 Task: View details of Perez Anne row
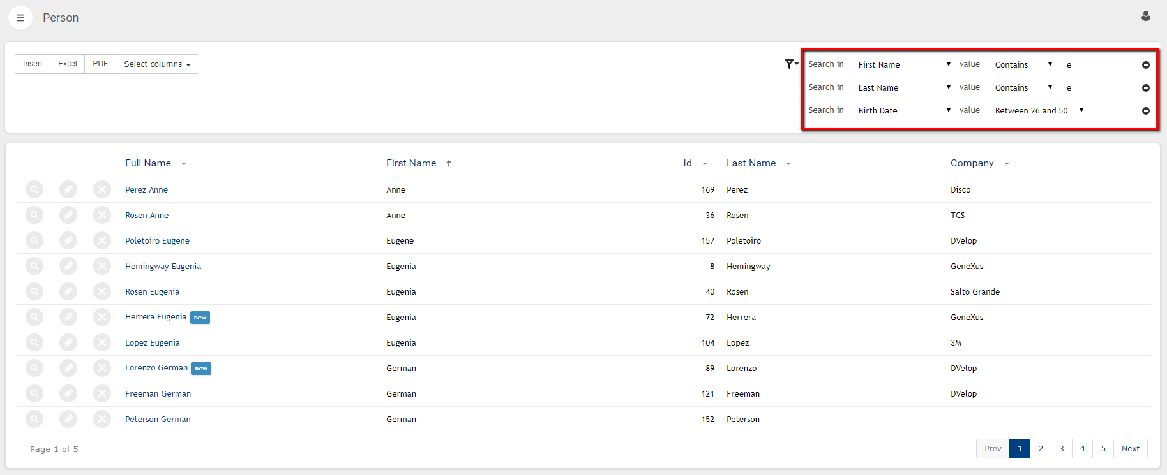pyautogui.click(x=34, y=189)
